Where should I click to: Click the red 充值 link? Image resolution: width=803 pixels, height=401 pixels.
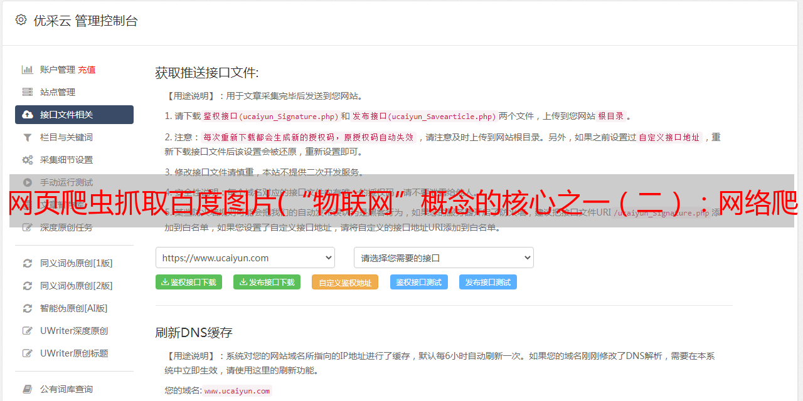point(87,70)
